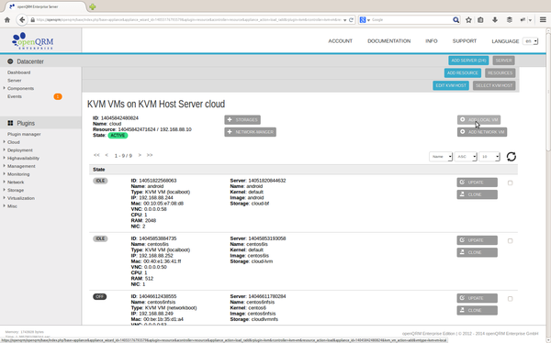Click the NETWORK-MANGER button
Screen dimensions: 551x343
click(x=250, y=132)
